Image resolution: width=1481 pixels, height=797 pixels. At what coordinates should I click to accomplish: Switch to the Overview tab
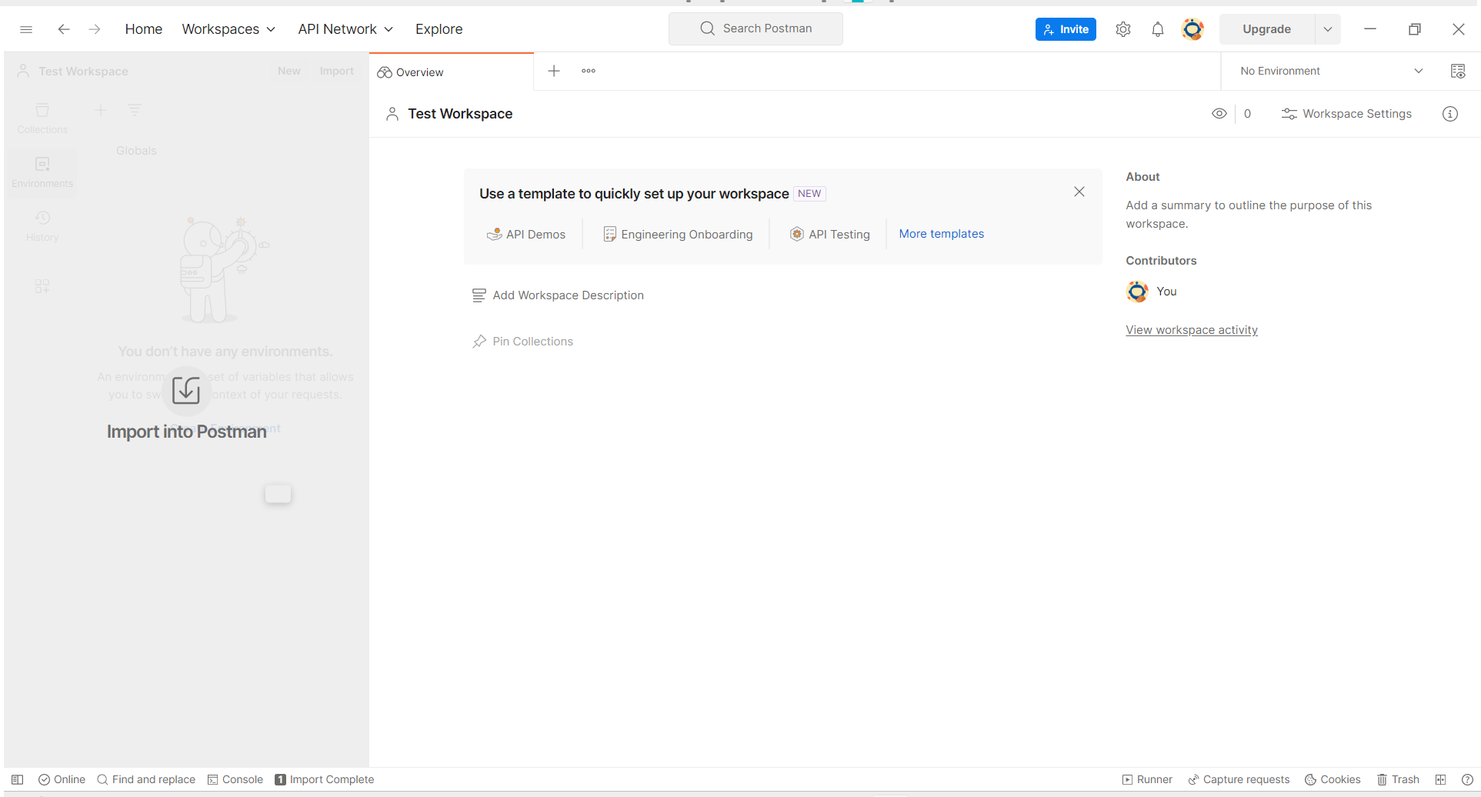click(451, 72)
